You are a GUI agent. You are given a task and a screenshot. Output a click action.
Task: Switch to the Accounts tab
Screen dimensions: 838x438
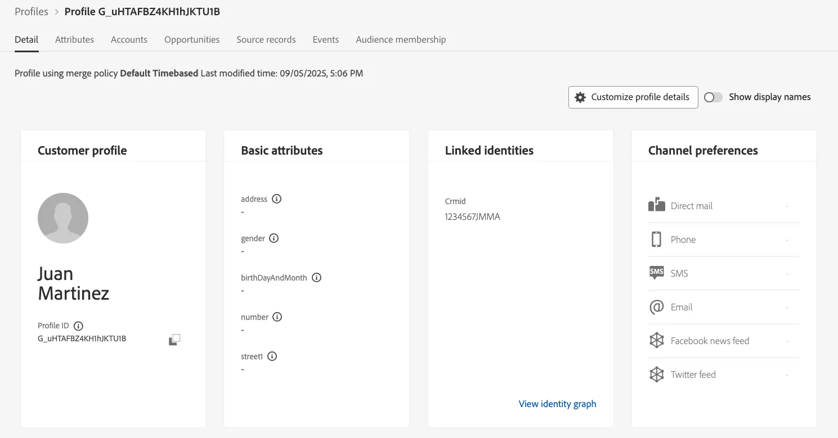click(129, 39)
